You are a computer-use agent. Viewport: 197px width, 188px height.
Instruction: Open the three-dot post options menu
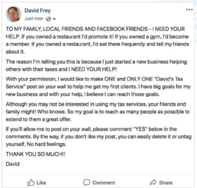190,10
